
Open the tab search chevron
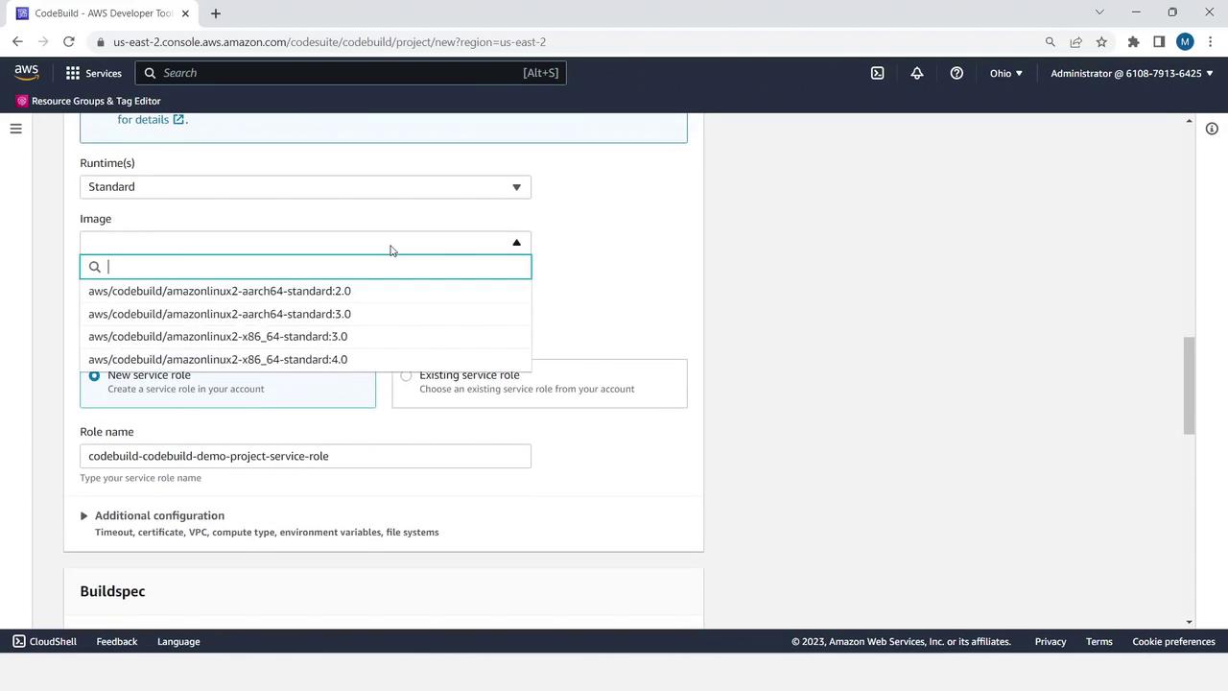(1099, 12)
